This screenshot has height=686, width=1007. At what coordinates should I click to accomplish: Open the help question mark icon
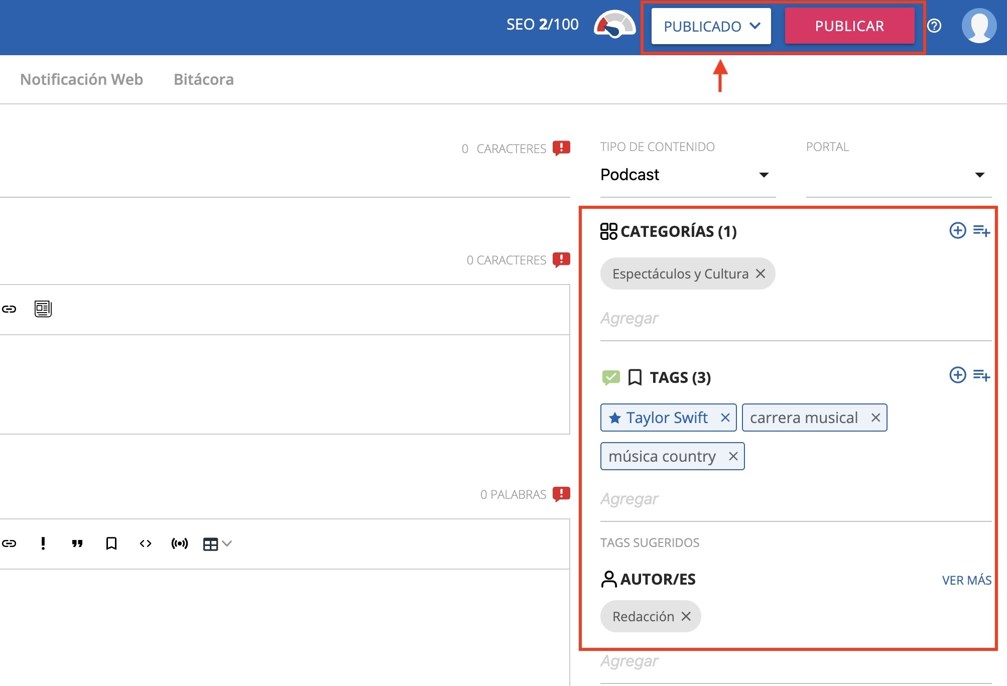(x=934, y=26)
